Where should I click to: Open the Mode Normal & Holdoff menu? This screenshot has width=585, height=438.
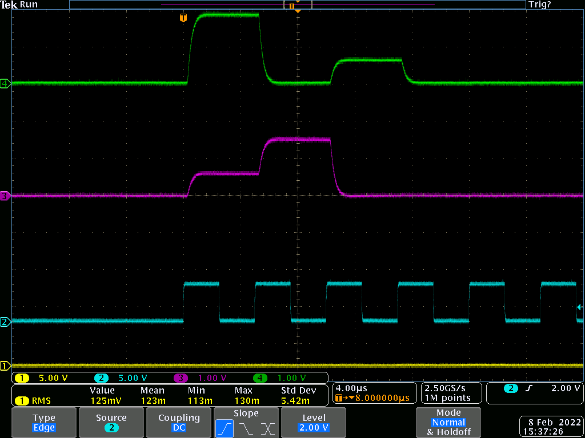tap(448, 423)
